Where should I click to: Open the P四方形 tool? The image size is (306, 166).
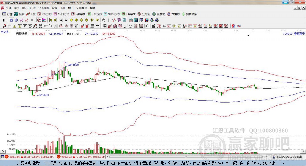tap(45, 14)
